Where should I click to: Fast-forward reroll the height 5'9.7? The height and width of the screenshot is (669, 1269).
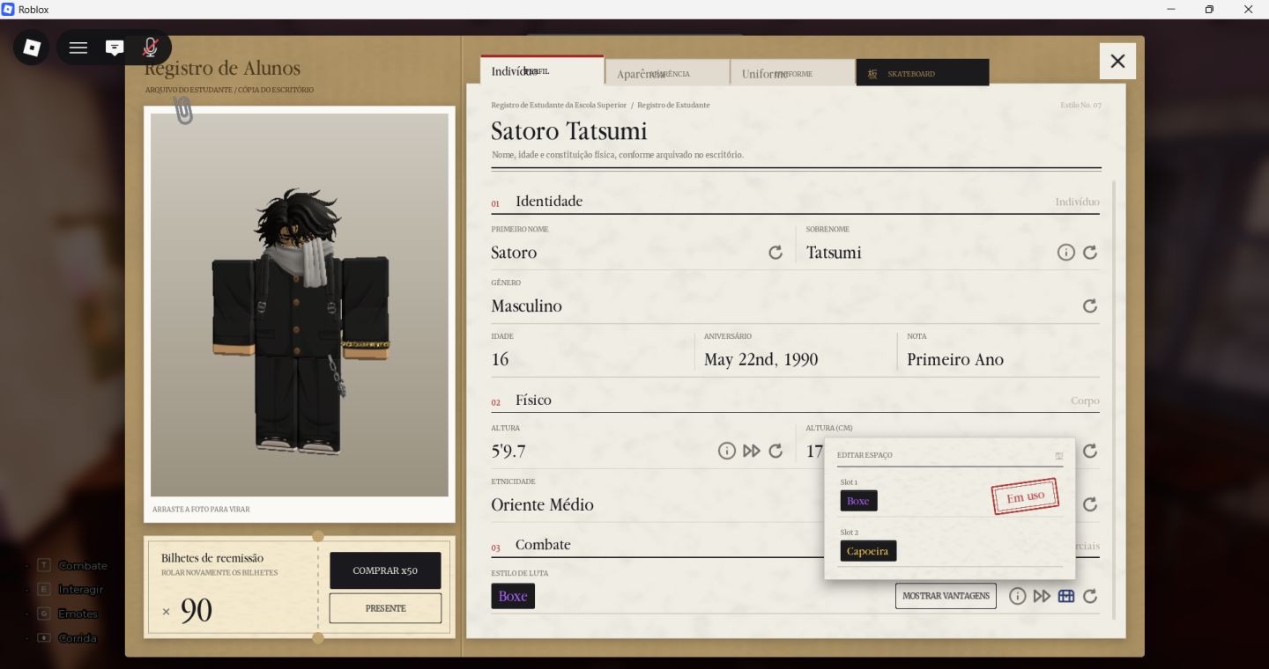click(752, 451)
